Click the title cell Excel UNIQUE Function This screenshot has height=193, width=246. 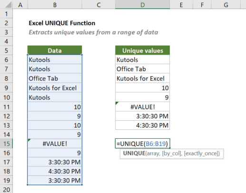point(62,23)
